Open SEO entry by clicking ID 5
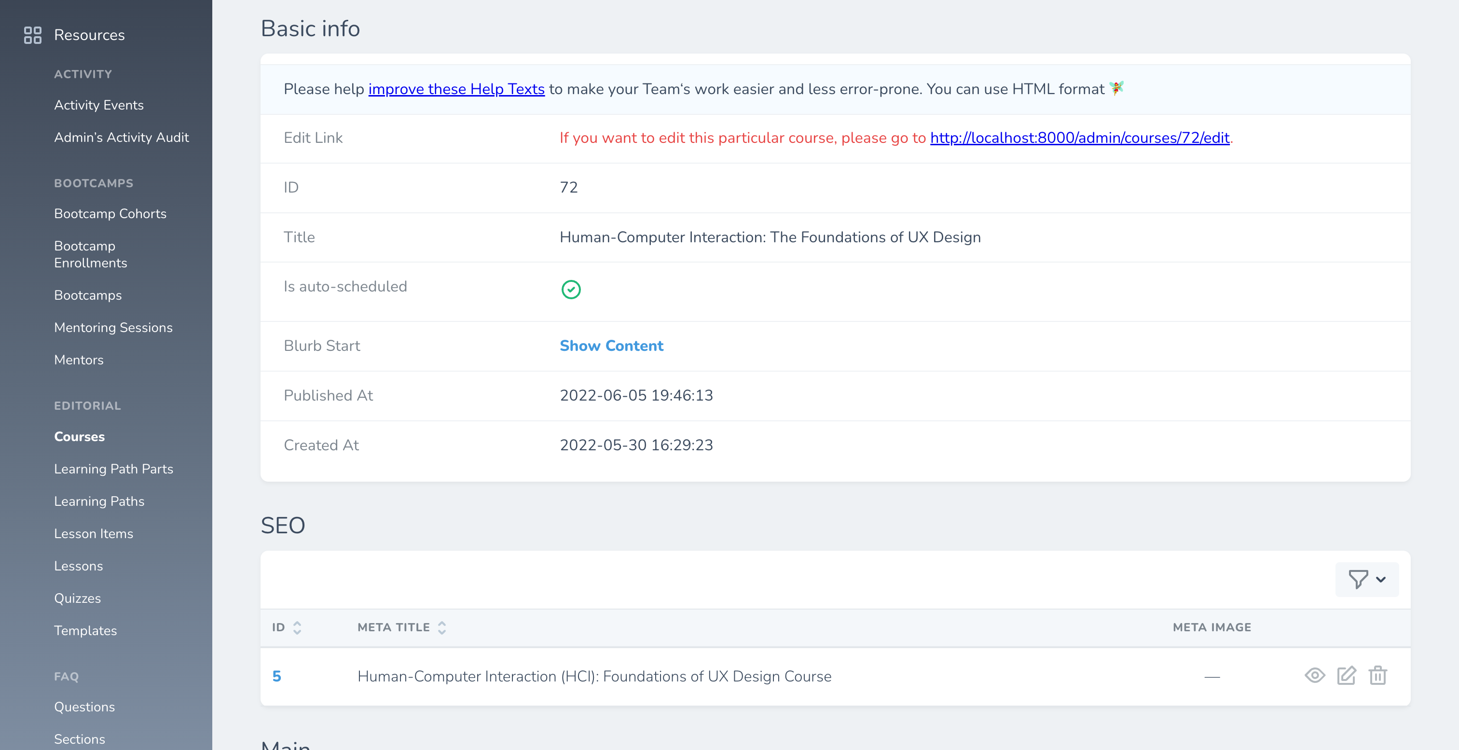 (x=277, y=675)
